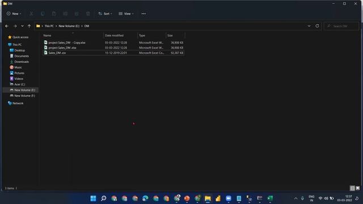Expand chevron after New Volume (E:) breadcrumb
Screen dimensions: 363x204
pyautogui.click(x=82, y=26)
